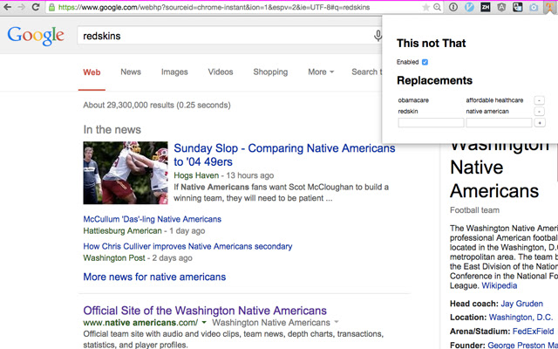Open the blue circular V extension icon

point(469,7)
